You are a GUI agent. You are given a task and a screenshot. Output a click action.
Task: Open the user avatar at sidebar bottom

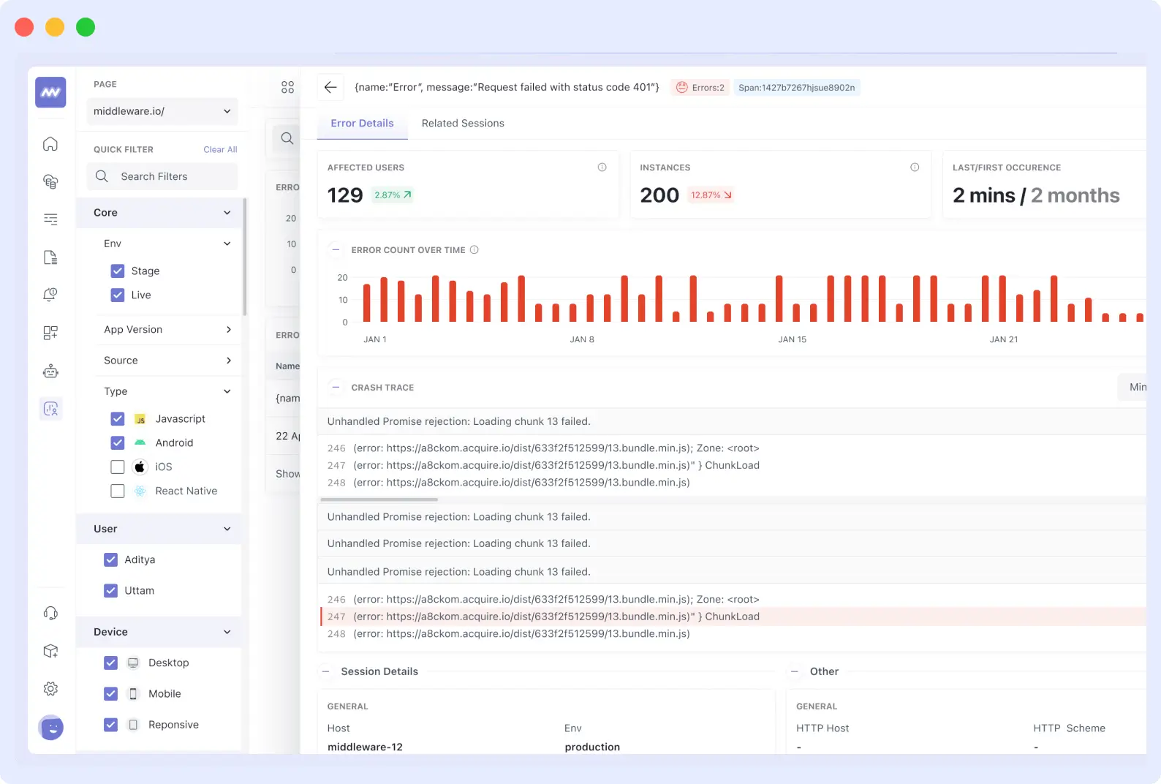50,728
